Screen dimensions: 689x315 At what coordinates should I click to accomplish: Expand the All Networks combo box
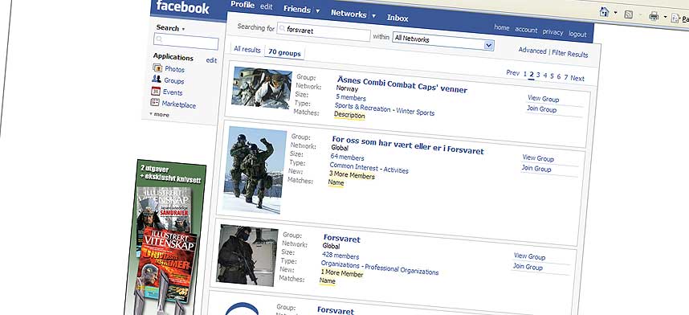point(489,45)
